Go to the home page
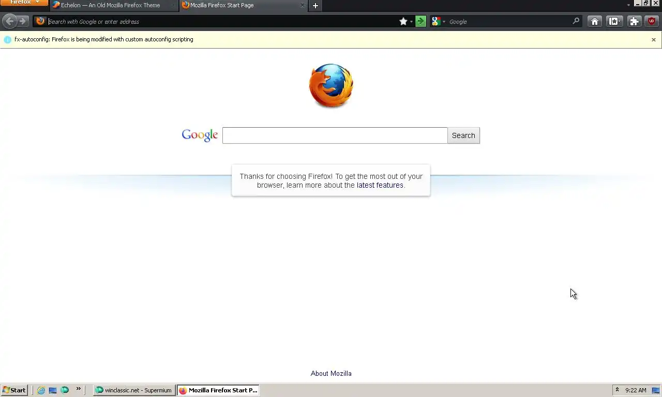Viewport: 662px width, 397px height. (595, 21)
